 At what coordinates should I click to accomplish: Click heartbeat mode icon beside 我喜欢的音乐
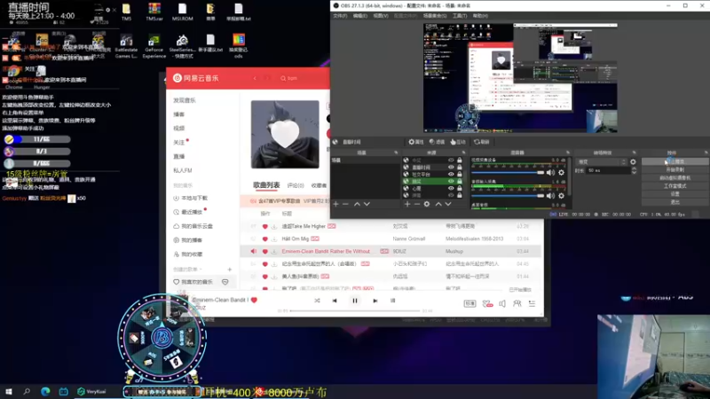click(x=225, y=282)
